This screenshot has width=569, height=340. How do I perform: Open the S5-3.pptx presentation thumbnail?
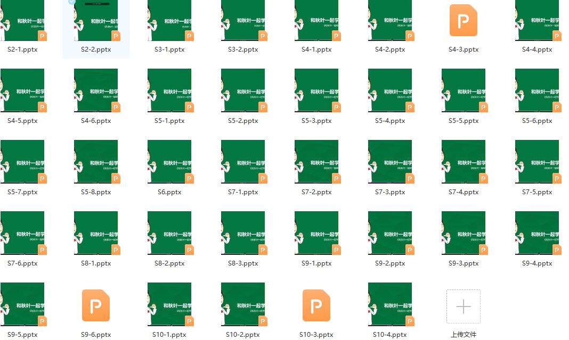pos(316,90)
